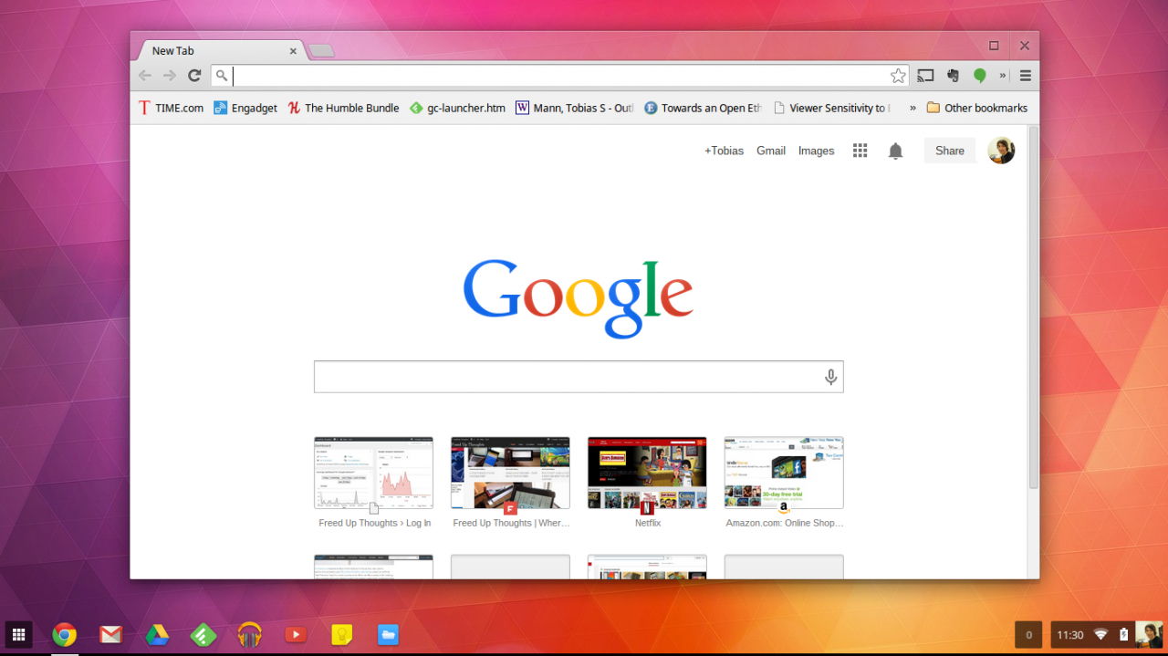
Task: Open Google notifications bell
Action: click(x=896, y=151)
